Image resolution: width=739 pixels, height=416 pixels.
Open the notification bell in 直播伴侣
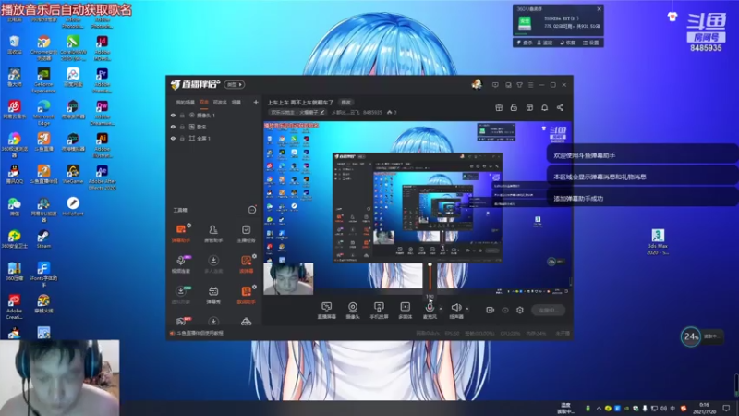pyautogui.click(x=544, y=107)
